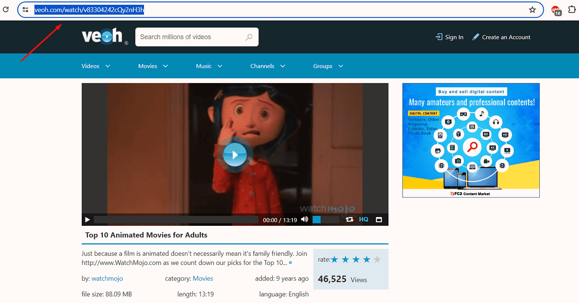Sign in to Veoh
This screenshot has width=579, height=303.
(449, 37)
